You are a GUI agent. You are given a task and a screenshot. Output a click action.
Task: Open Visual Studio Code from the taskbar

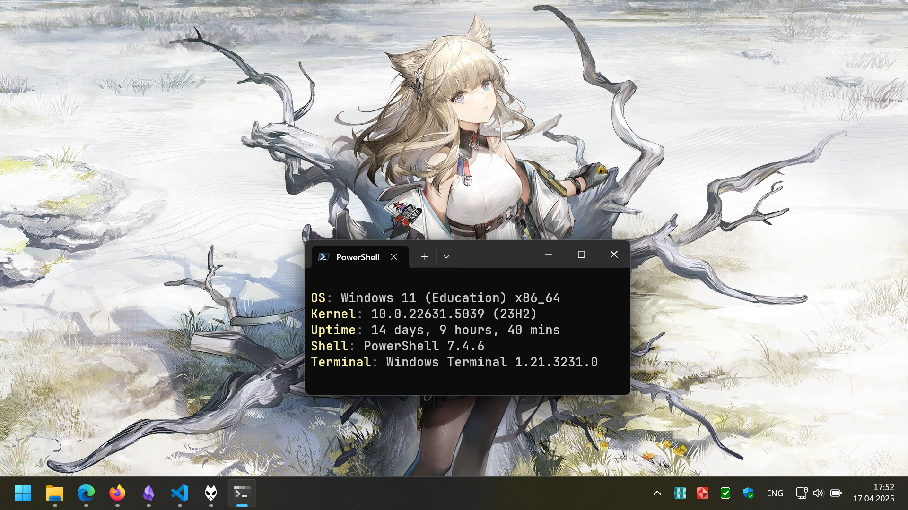180,493
